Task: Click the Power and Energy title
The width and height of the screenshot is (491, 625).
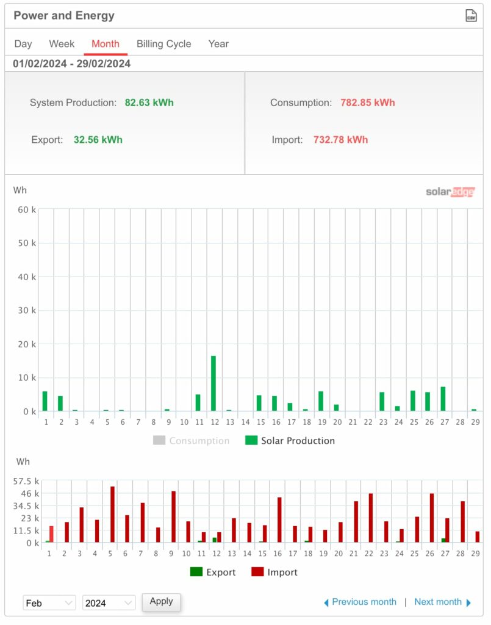Action: pyautogui.click(x=64, y=15)
